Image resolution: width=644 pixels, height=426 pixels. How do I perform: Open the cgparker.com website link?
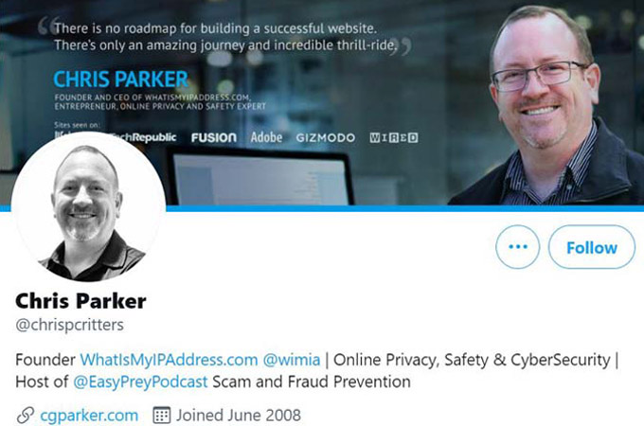point(89,416)
